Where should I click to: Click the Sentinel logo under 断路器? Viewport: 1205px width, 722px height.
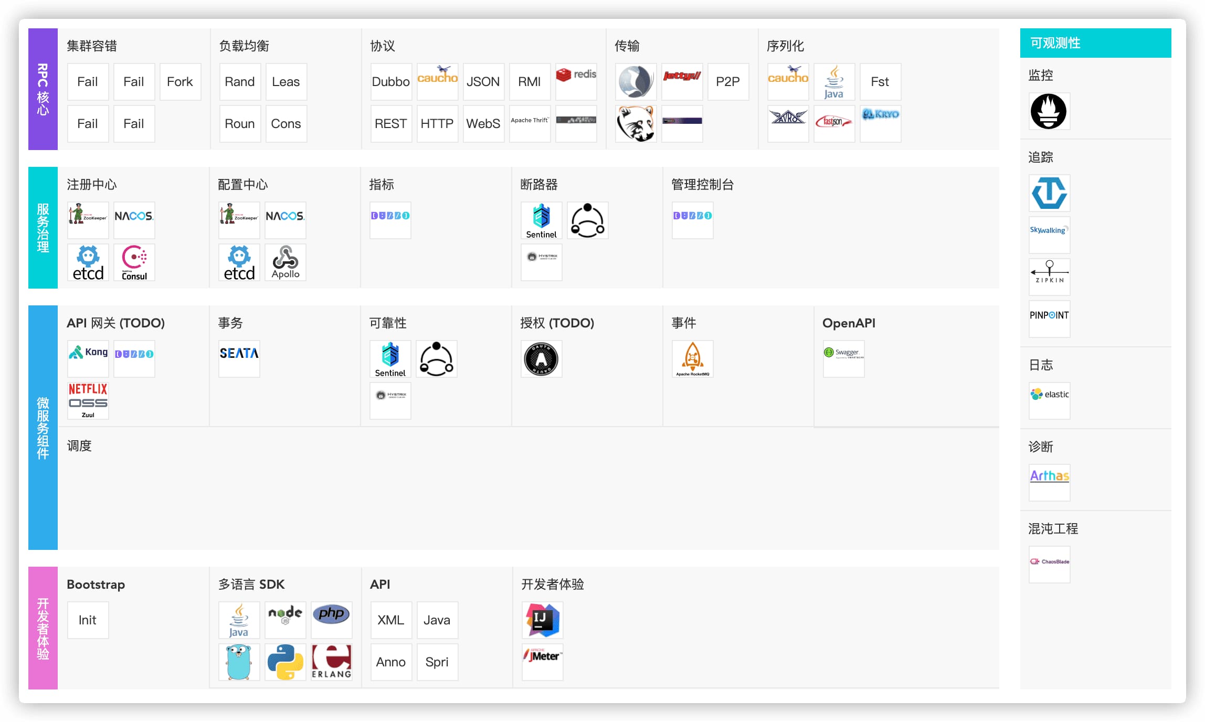[542, 220]
